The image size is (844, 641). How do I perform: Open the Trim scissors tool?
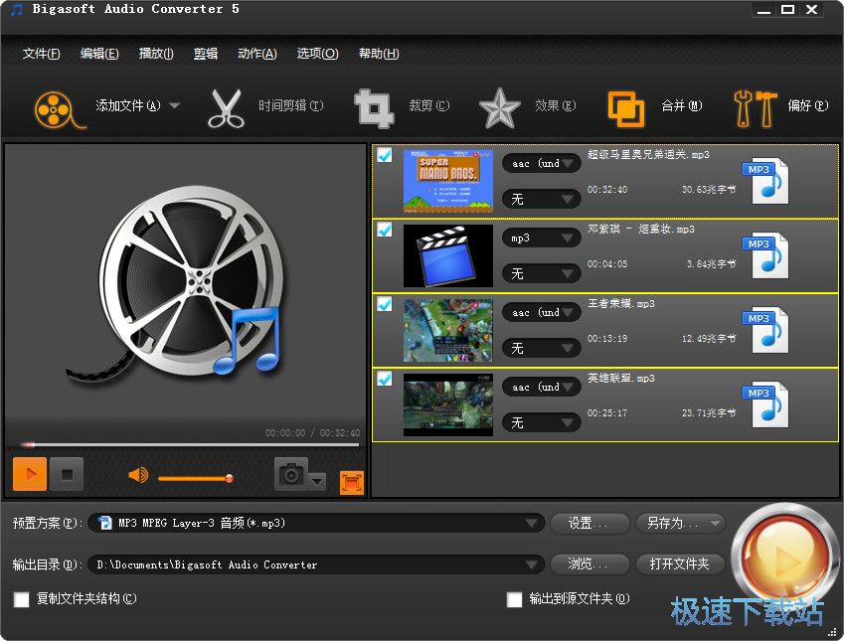click(226, 107)
